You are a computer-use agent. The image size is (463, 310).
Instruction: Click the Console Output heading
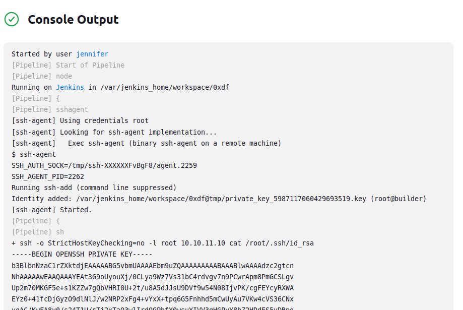tap(73, 20)
